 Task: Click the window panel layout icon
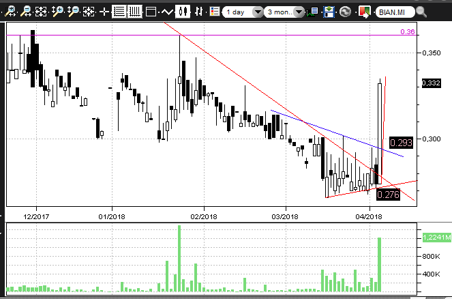tap(151, 12)
